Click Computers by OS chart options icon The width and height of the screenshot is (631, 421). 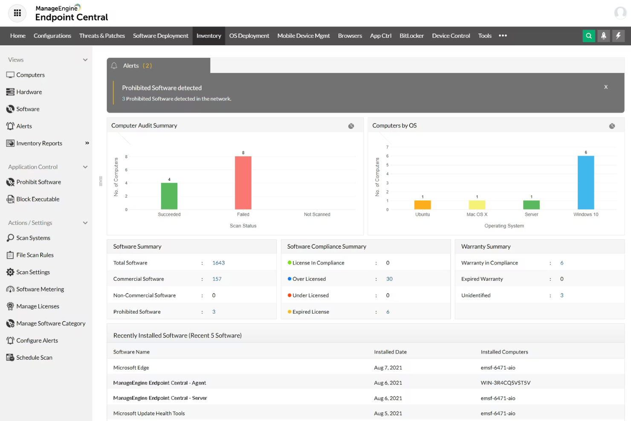click(x=612, y=126)
